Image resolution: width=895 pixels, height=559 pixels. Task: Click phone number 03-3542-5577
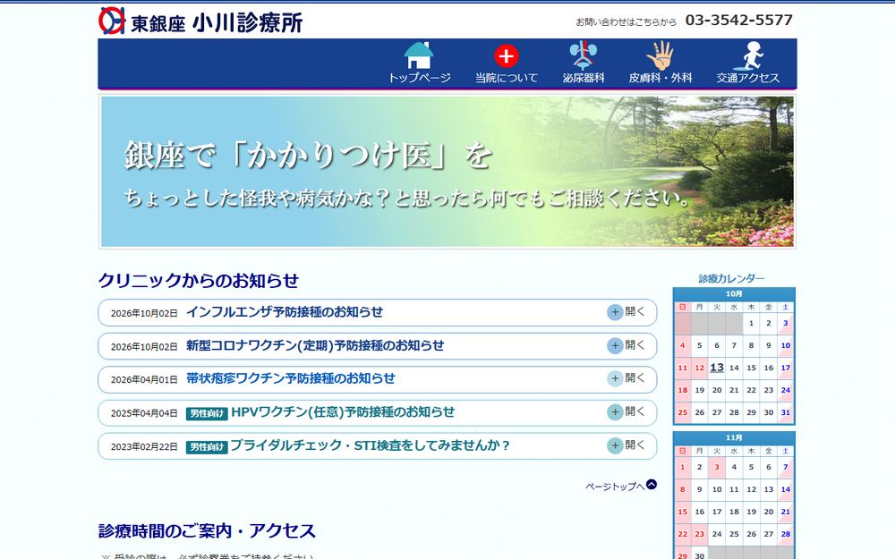738,20
